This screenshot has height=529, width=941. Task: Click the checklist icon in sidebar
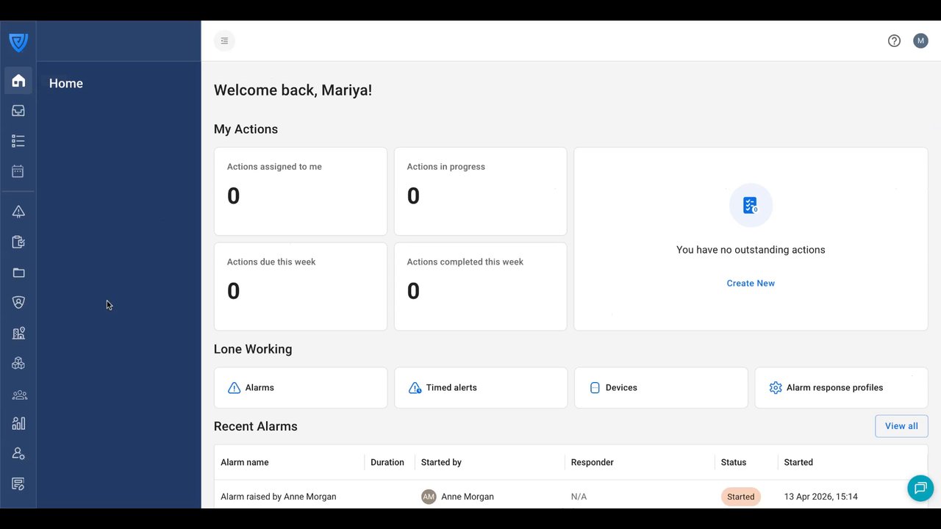pos(18,141)
